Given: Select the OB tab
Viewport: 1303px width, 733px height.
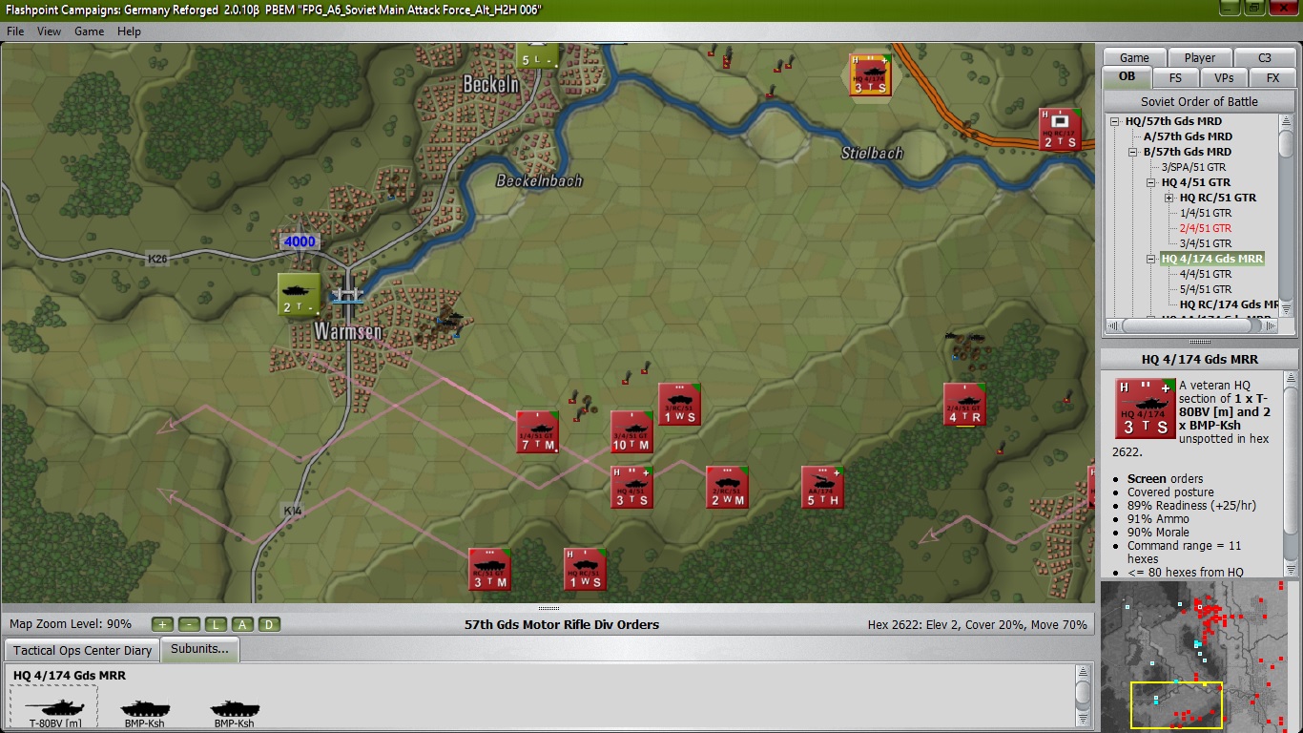Looking at the screenshot, I should pos(1127,76).
